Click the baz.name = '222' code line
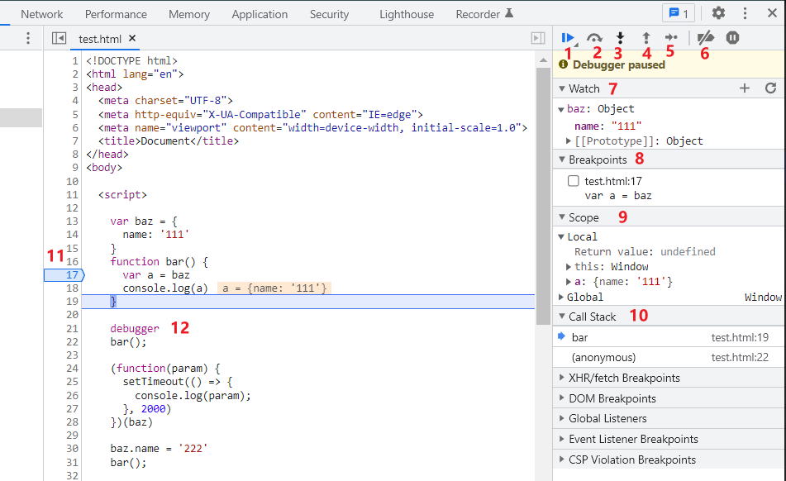 pos(159,449)
